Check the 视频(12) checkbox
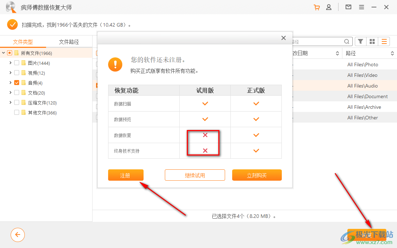The height and width of the screenshot is (248, 397). click(17, 73)
